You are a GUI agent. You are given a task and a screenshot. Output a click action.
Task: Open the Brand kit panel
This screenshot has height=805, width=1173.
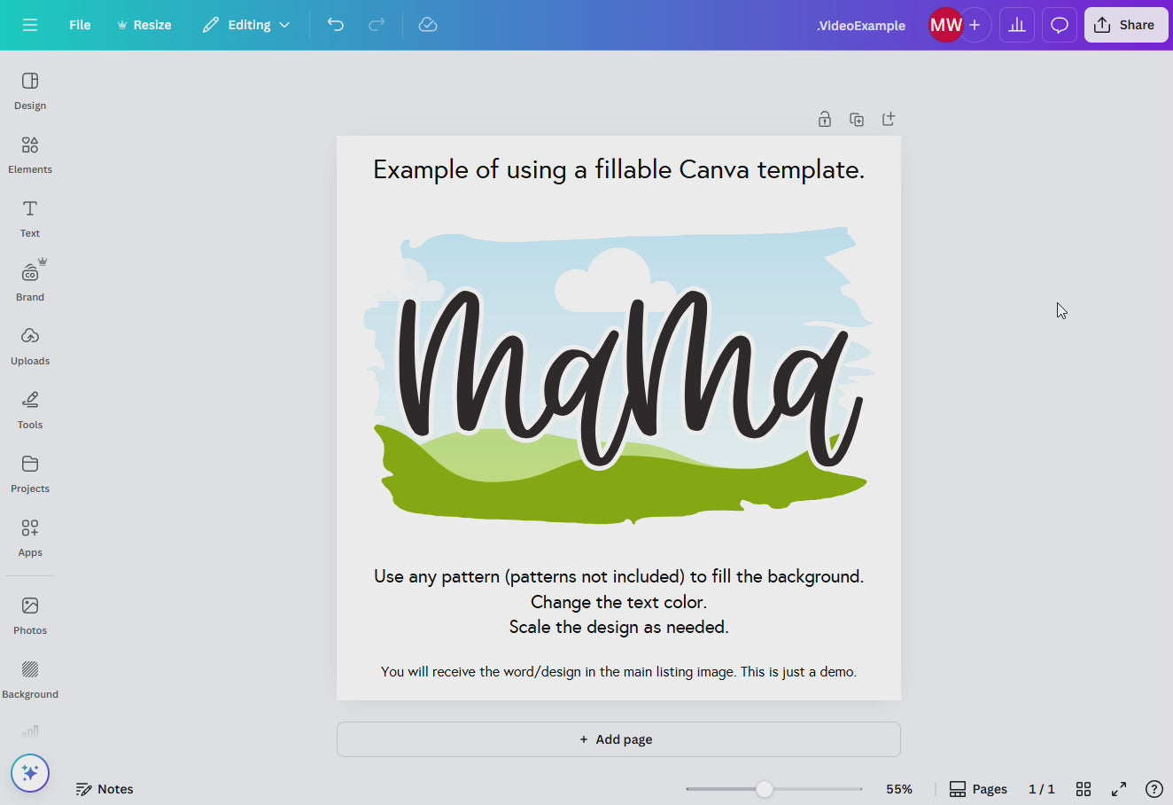click(30, 282)
